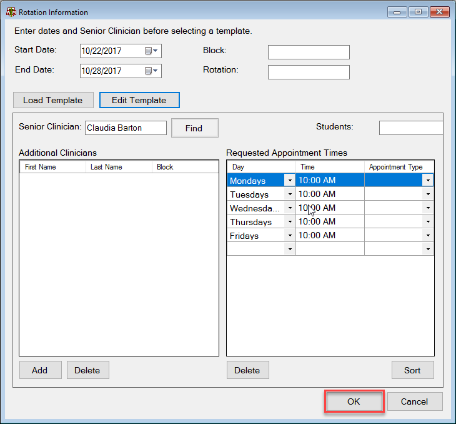Click the Start Date field
Viewport: 456px width, 424px height.
pos(121,51)
